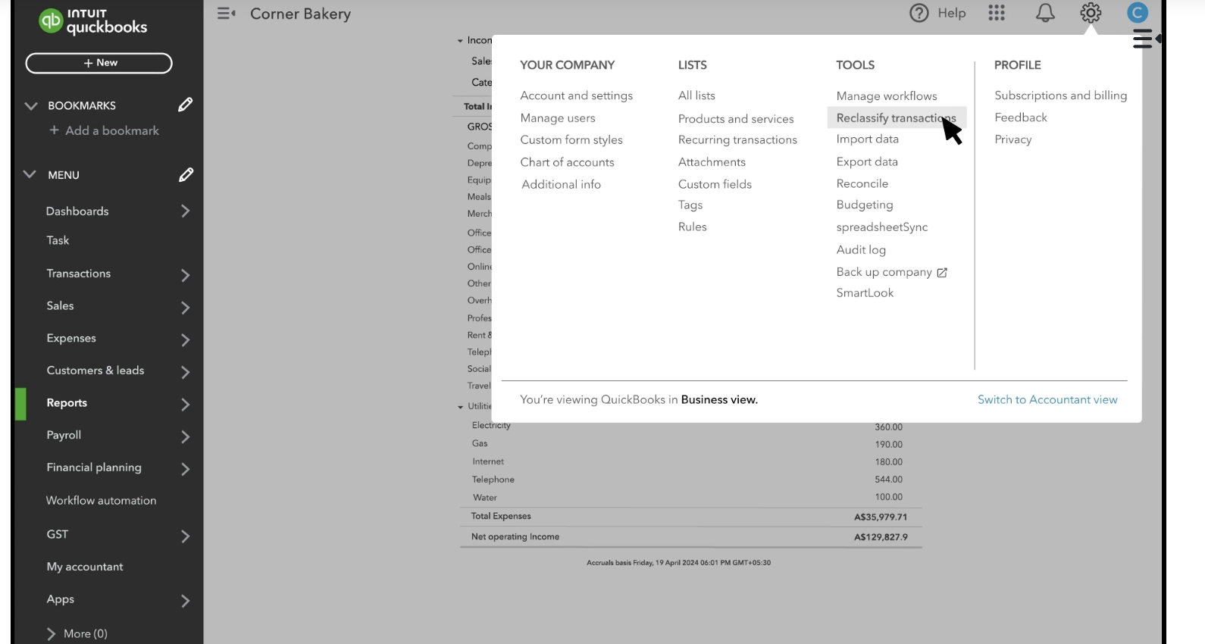This screenshot has height=644, width=1205.
Task: Open All lists
Action: pyautogui.click(x=696, y=95)
